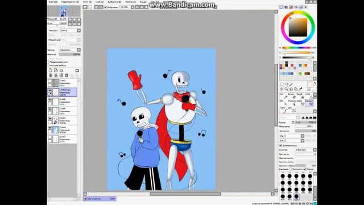Open the brush size multiplier dropdown
This screenshot has height=205, width=364.
point(293,122)
